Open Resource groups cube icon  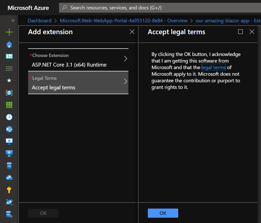coord(9,93)
